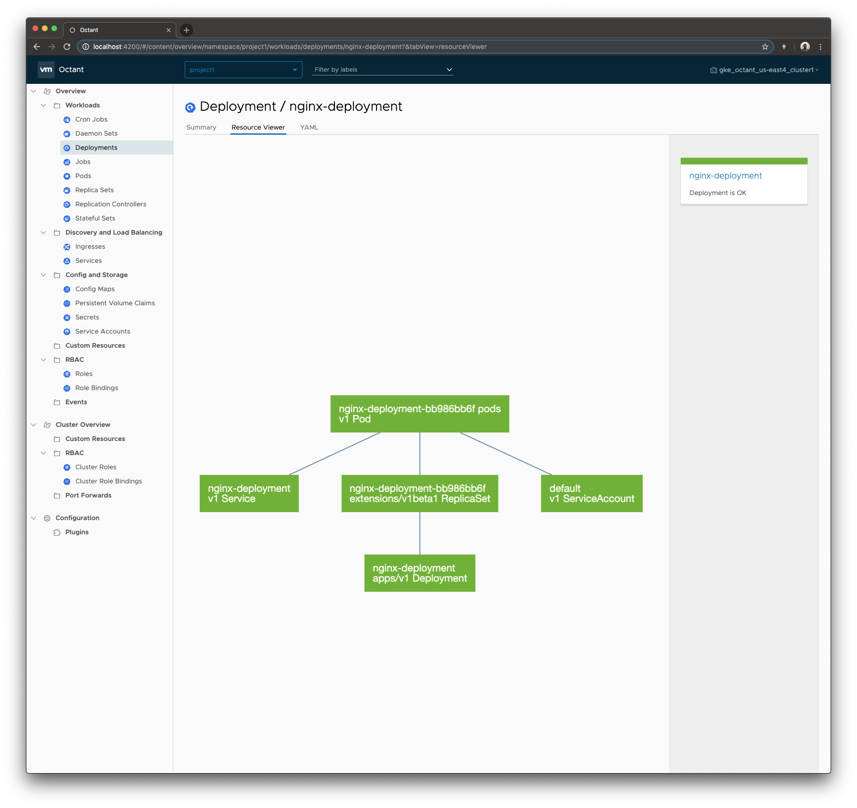Select the Octant browser tab
Viewport: 857px width, 808px height.
(119, 30)
